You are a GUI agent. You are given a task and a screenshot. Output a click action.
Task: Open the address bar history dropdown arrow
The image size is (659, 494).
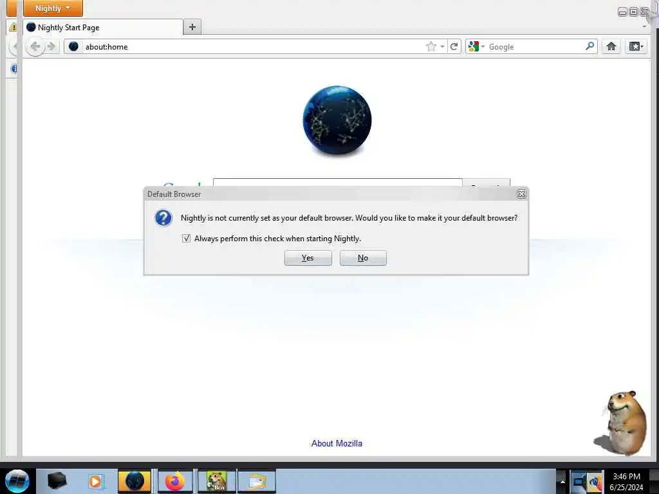point(442,46)
